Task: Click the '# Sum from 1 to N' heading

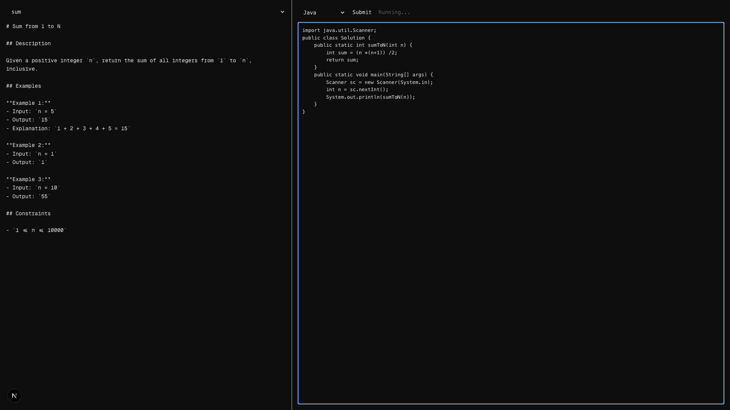Action: [x=33, y=27]
